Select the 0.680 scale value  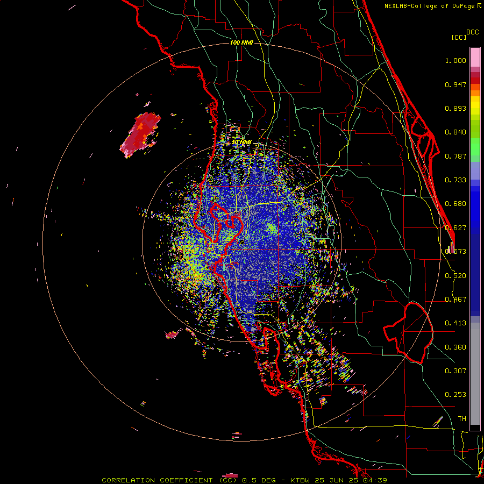[455, 204]
